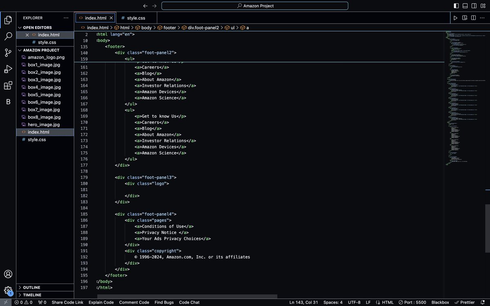The height and width of the screenshot is (306, 490).
Task: Click the Blackbox status bar item
Action: point(440,302)
